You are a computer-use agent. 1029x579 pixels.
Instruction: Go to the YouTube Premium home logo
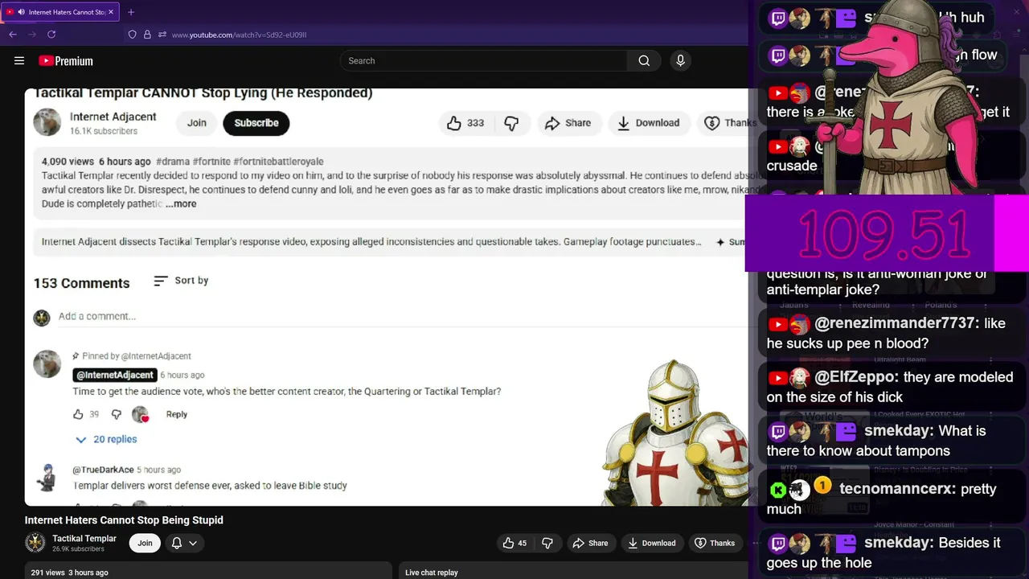66,61
